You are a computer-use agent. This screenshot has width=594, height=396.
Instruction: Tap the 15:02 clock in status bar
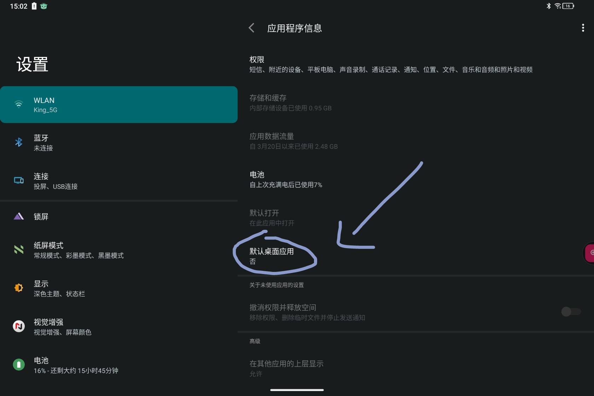point(19,6)
